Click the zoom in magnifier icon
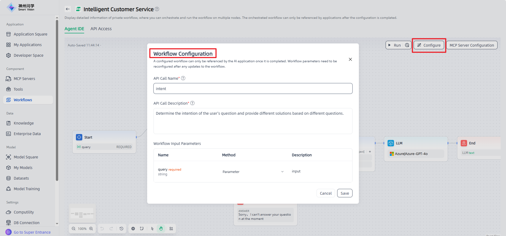The width and height of the screenshot is (506, 236). 91,229
